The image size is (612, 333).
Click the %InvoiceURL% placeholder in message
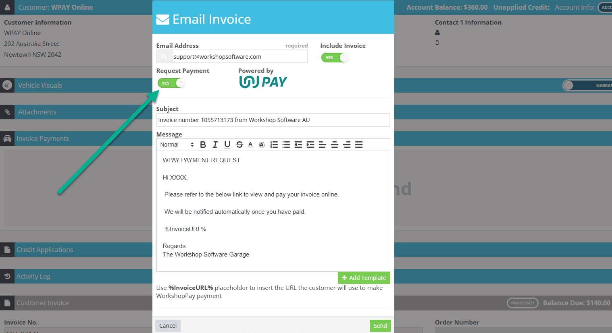[185, 229]
